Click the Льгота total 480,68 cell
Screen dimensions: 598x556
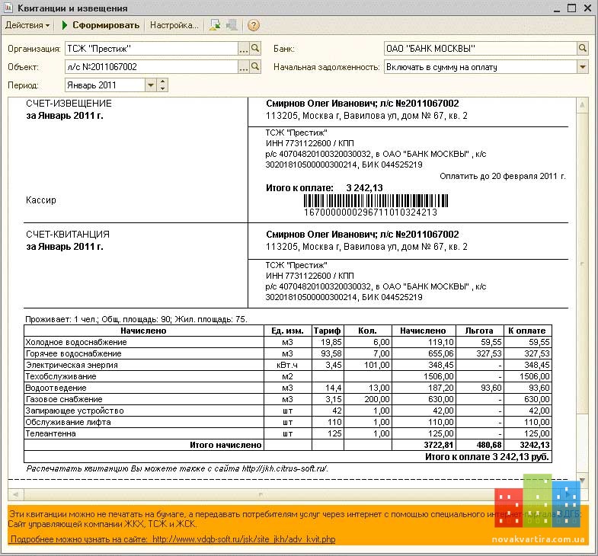[480, 445]
